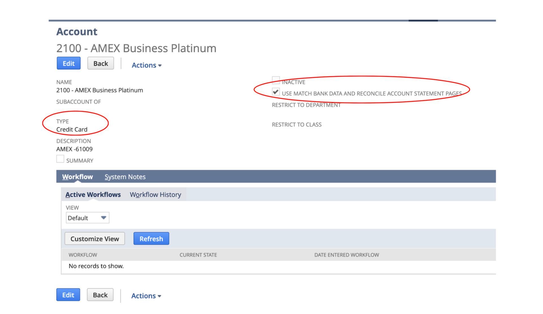Open the Workflow History subtab
The image size is (543, 314).
pyautogui.click(x=156, y=195)
